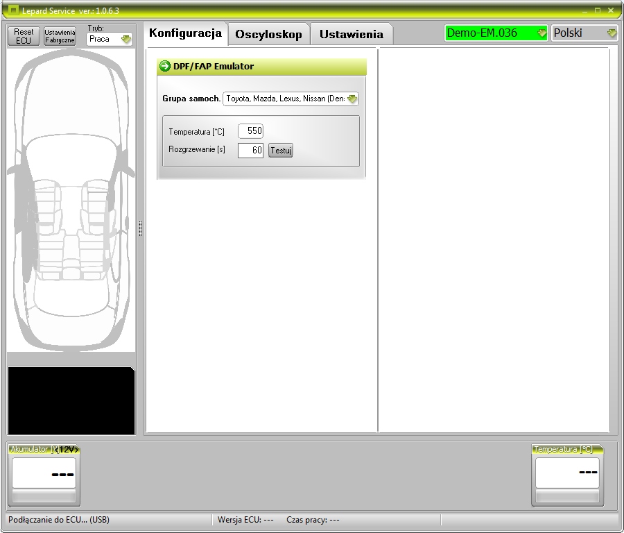Screen dimensions: 624x533
Task: Click the vertical splitter grip beside car panel
Action: coord(140,228)
